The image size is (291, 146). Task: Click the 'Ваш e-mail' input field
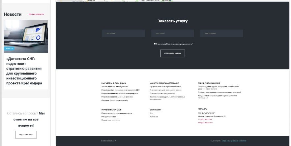pos(173,33)
